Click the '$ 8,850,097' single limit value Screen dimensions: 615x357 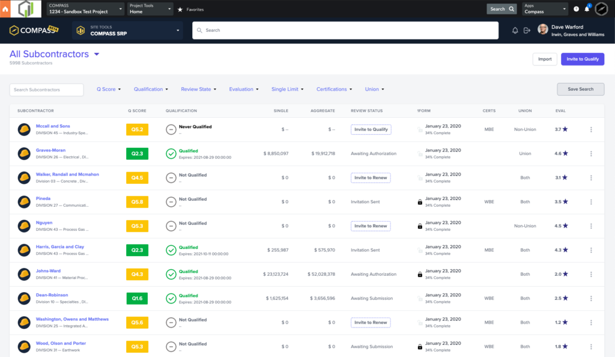click(x=276, y=154)
